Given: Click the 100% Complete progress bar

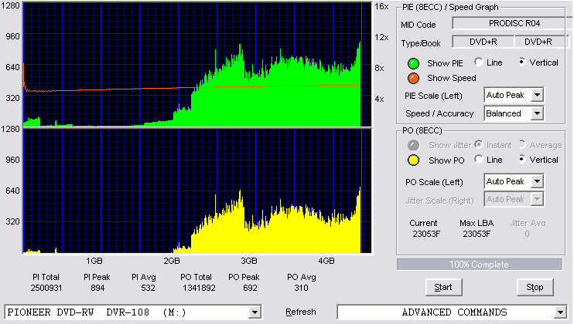Looking at the screenshot, I should coord(480,265).
